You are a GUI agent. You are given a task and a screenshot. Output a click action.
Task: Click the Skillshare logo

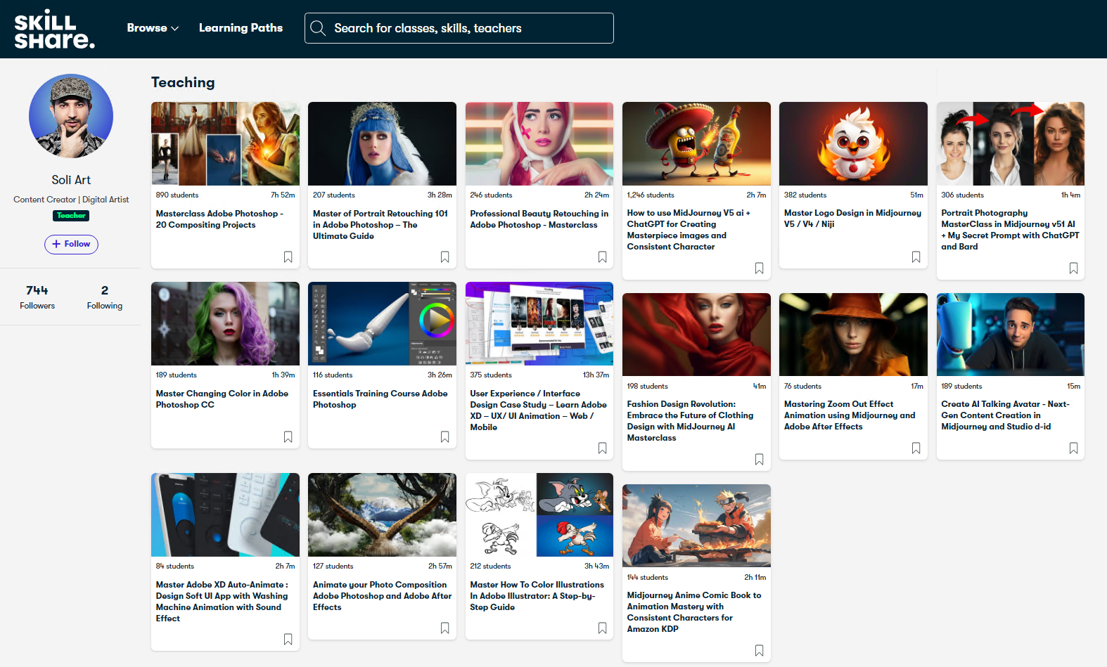(x=54, y=30)
